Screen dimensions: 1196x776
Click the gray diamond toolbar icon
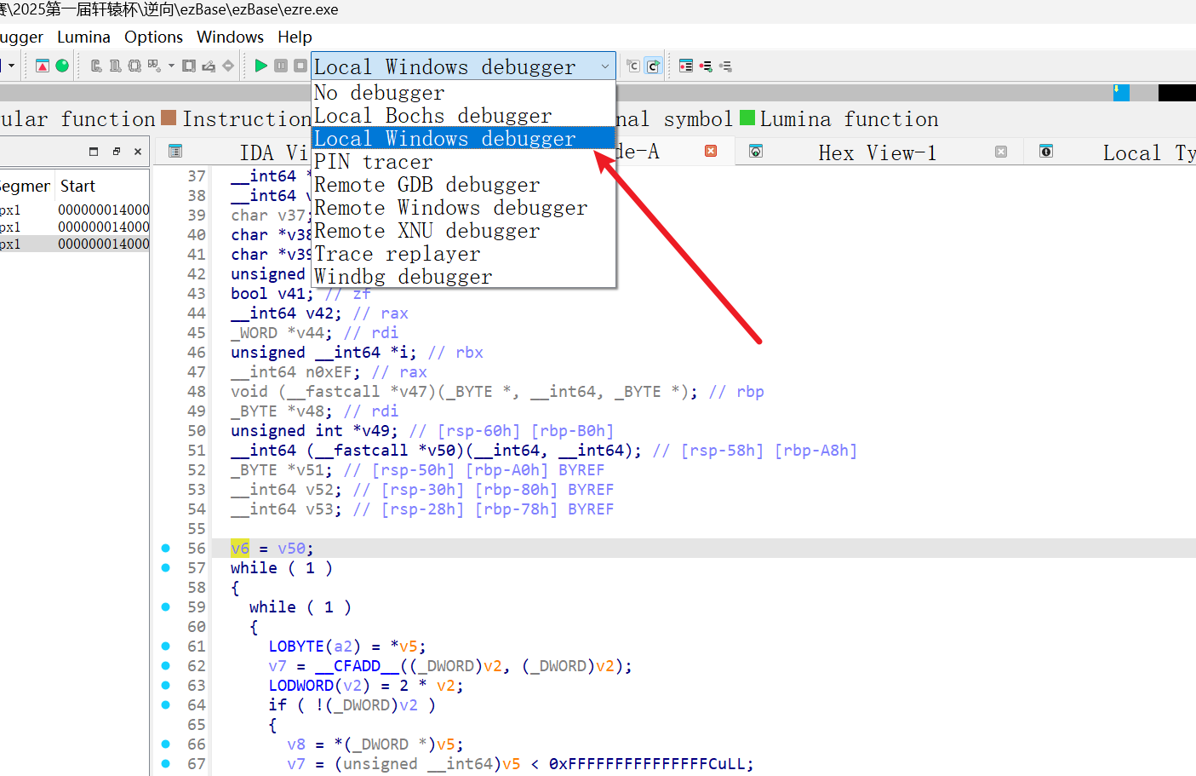pyautogui.click(x=228, y=66)
